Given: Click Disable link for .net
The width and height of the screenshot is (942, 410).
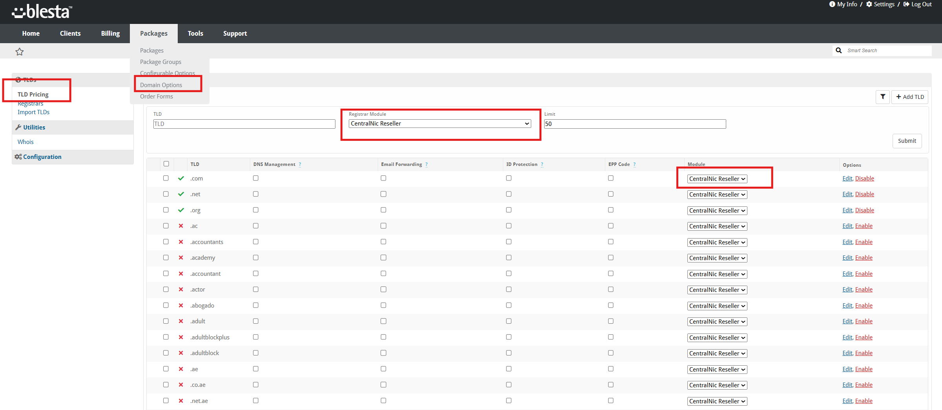Looking at the screenshot, I should (865, 194).
